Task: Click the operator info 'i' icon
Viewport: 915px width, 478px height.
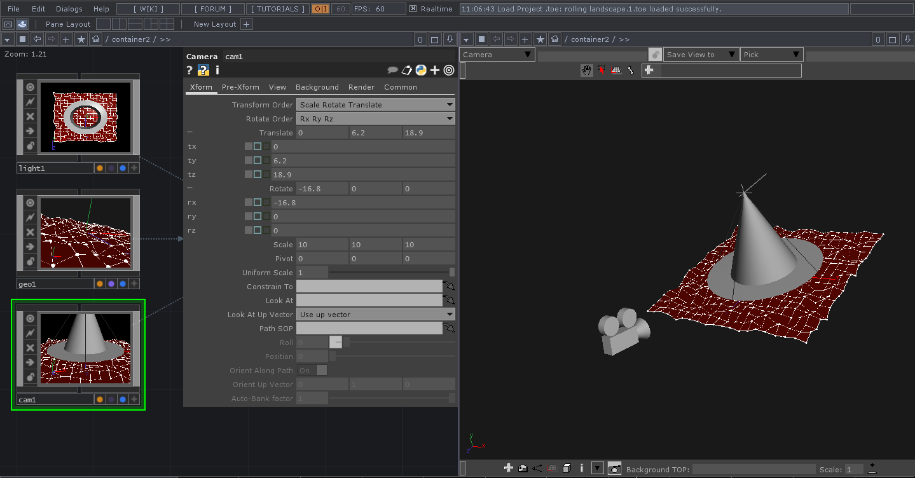Action: 217,70
